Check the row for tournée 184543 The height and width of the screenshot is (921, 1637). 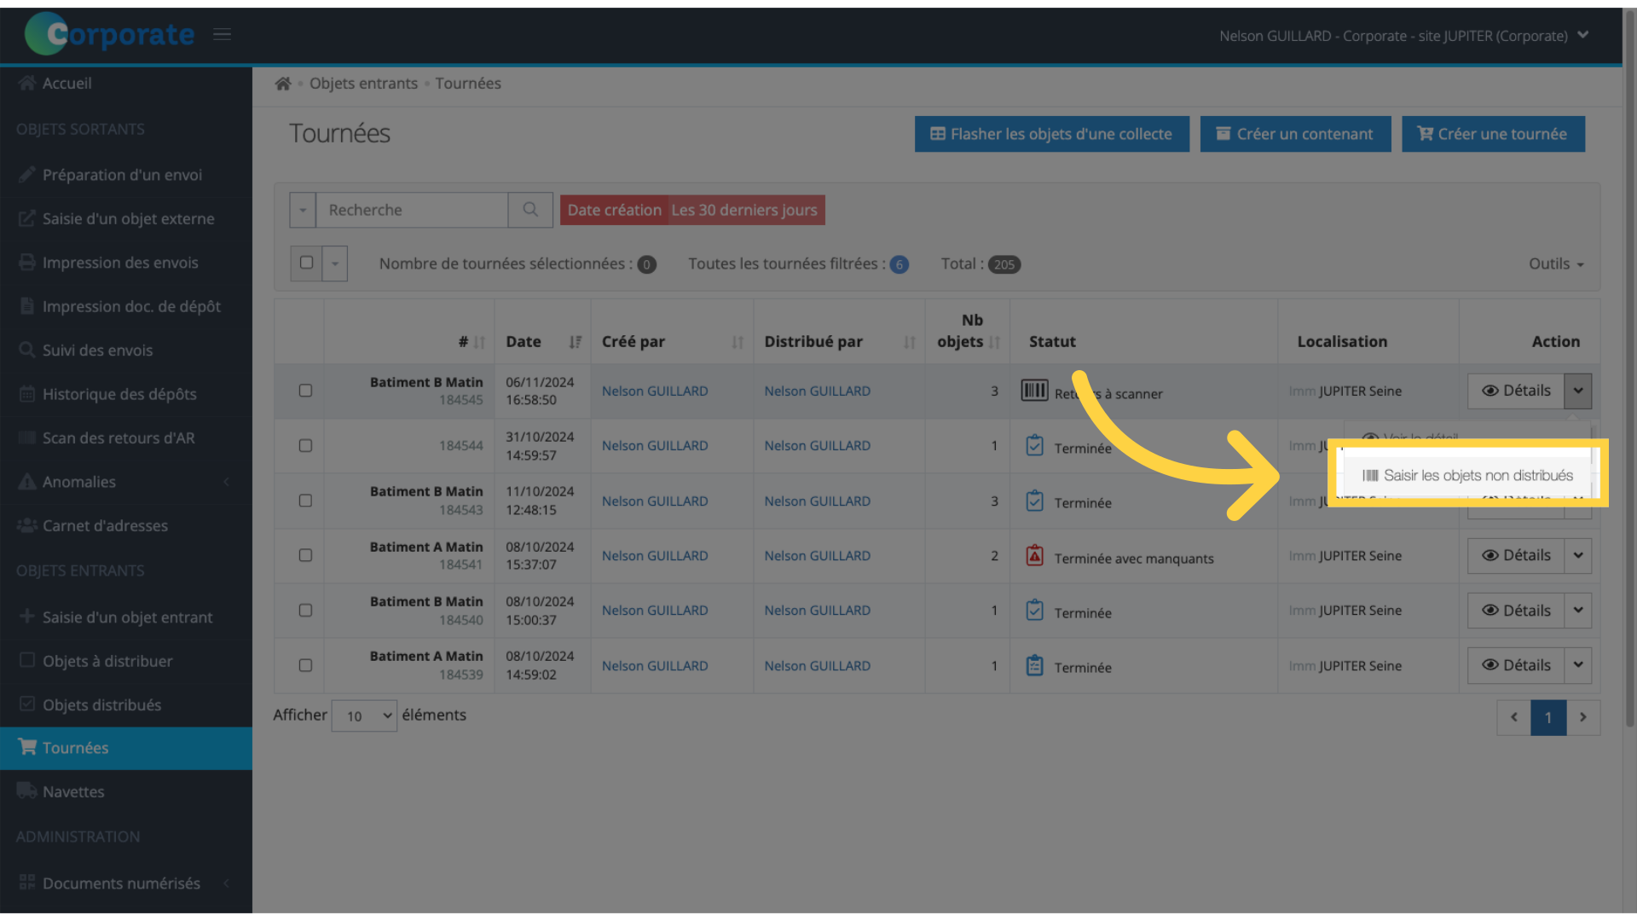coord(305,501)
